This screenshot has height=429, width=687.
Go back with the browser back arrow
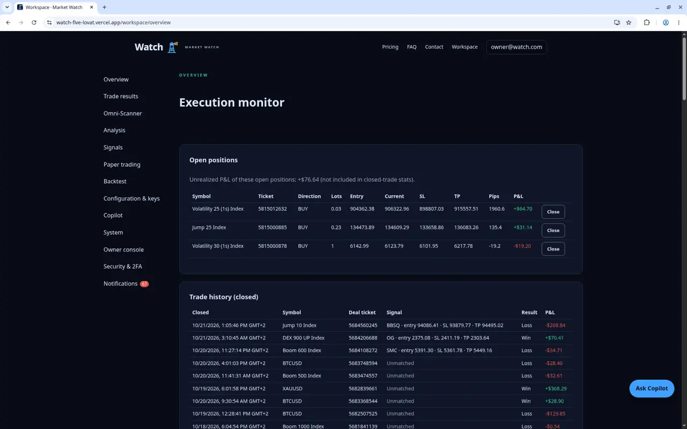point(8,23)
